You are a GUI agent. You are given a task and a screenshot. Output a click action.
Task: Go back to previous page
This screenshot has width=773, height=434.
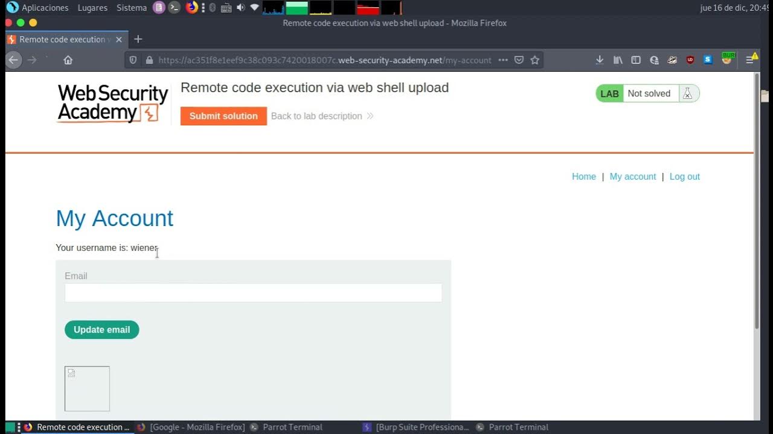tap(13, 60)
